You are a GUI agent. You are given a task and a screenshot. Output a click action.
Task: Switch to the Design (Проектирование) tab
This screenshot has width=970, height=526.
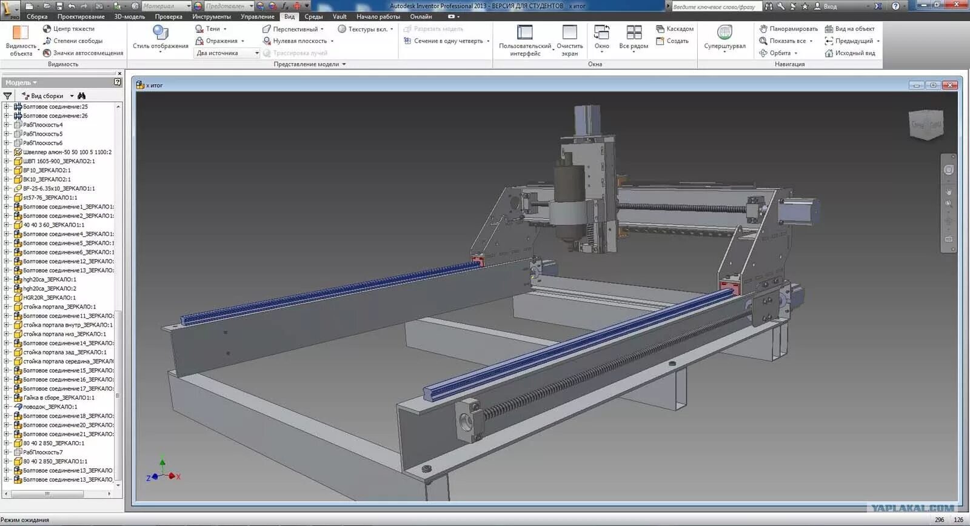point(81,16)
